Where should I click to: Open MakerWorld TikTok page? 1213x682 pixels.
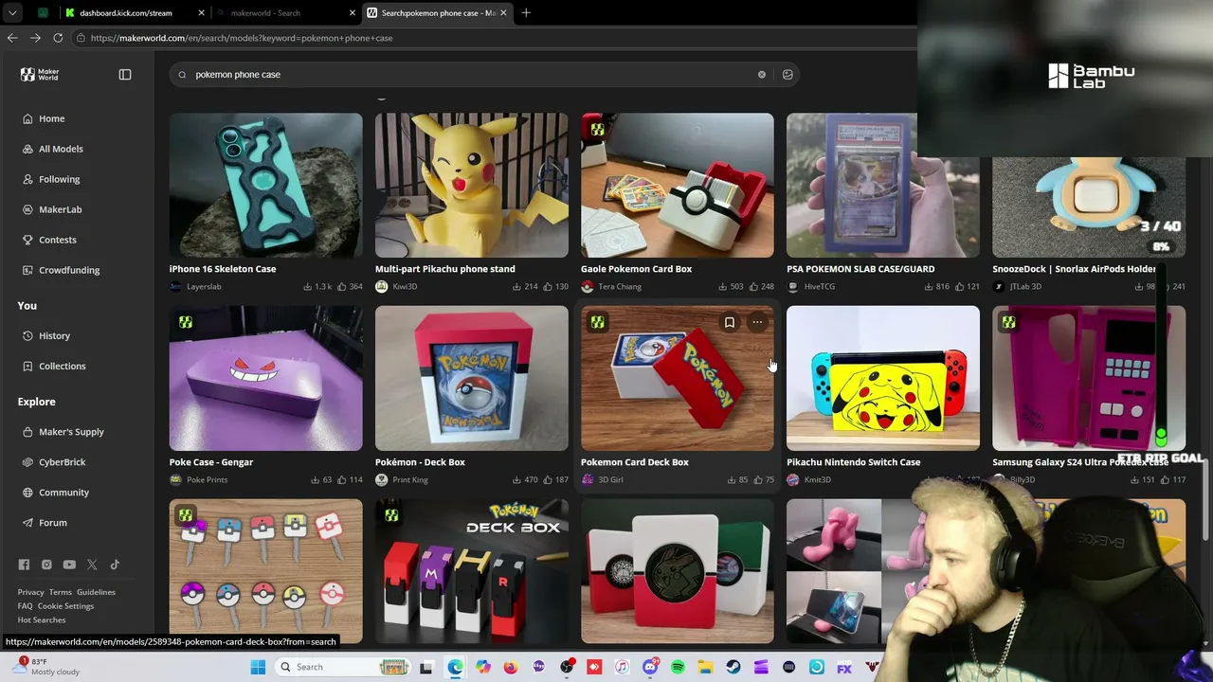point(115,565)
